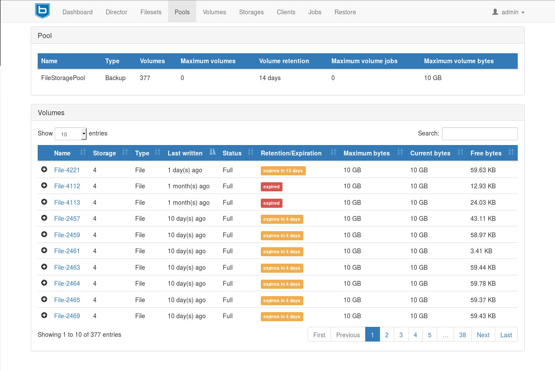
Task: Open the admin user dropdown menu
Action: pyautogui.click(x=508, y=12)
